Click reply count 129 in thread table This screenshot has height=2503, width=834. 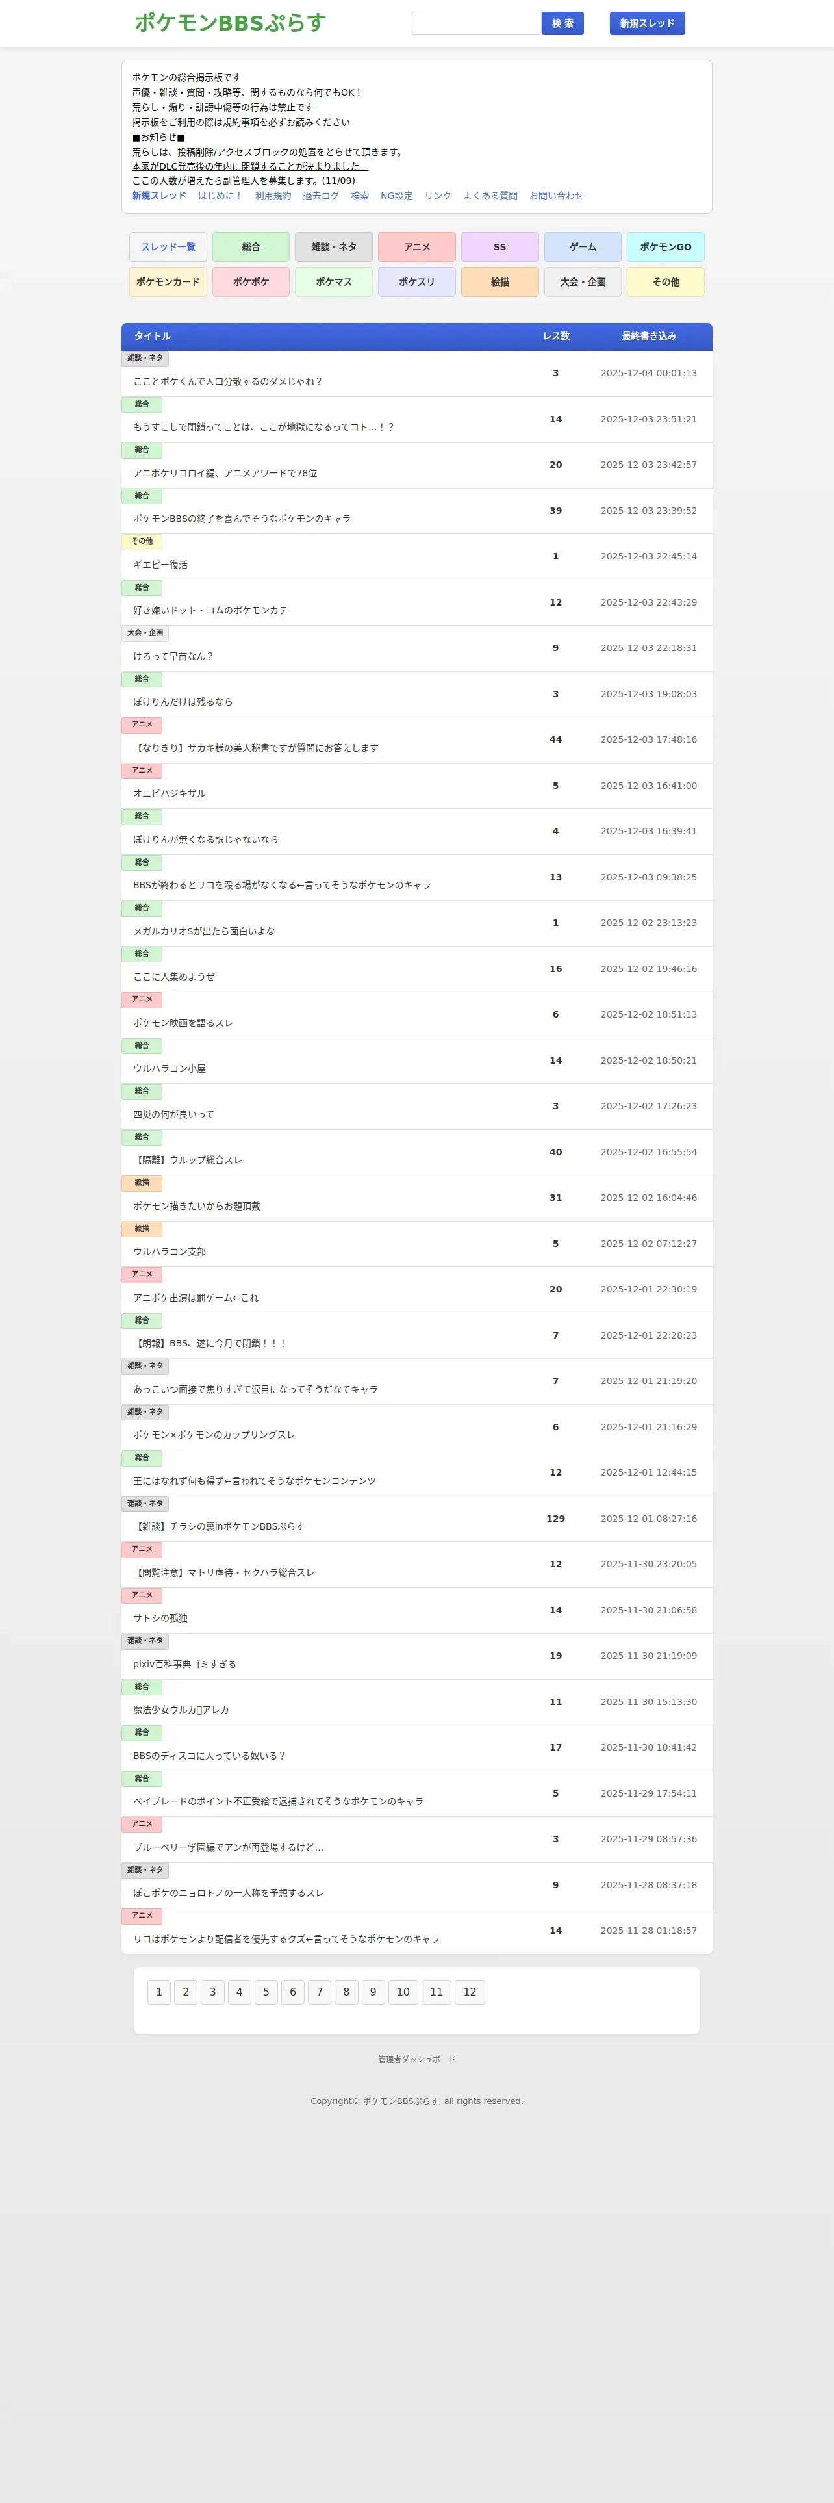tap(555, 1518)
